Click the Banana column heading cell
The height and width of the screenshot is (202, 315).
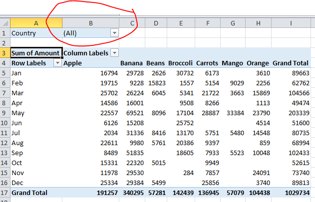pyautogui.click(x=132, y=63)
